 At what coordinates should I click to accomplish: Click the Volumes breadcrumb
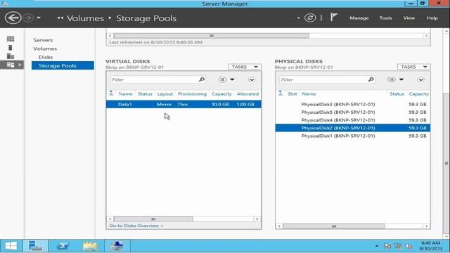(x=85, y=18)
